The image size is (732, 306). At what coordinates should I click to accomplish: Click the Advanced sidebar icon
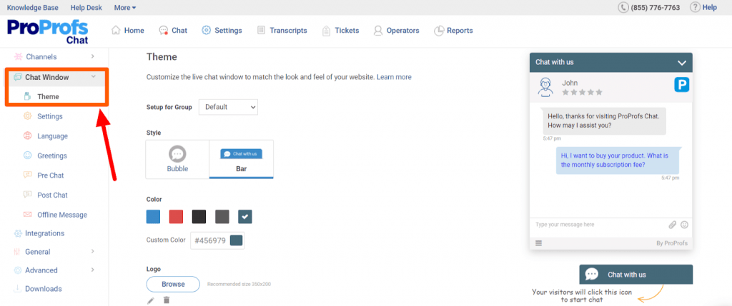(18, 270)
